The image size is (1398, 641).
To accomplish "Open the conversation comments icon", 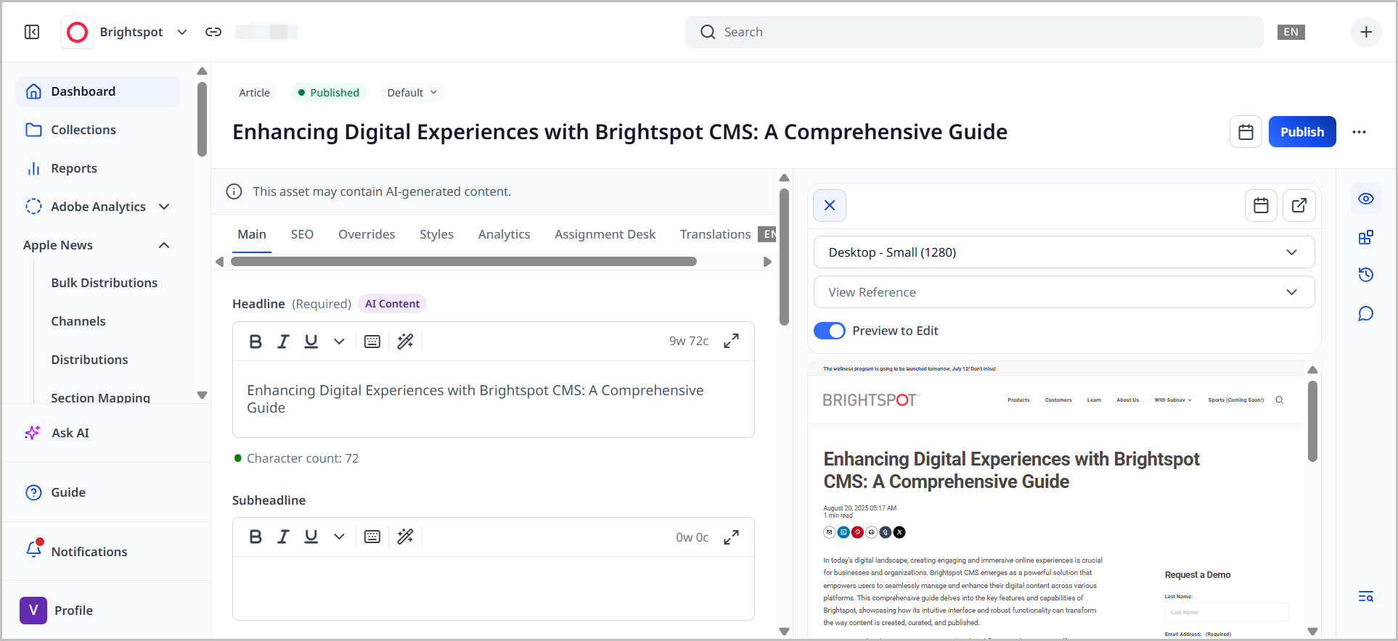I will pyautogui.click(x=1365, y=314).
